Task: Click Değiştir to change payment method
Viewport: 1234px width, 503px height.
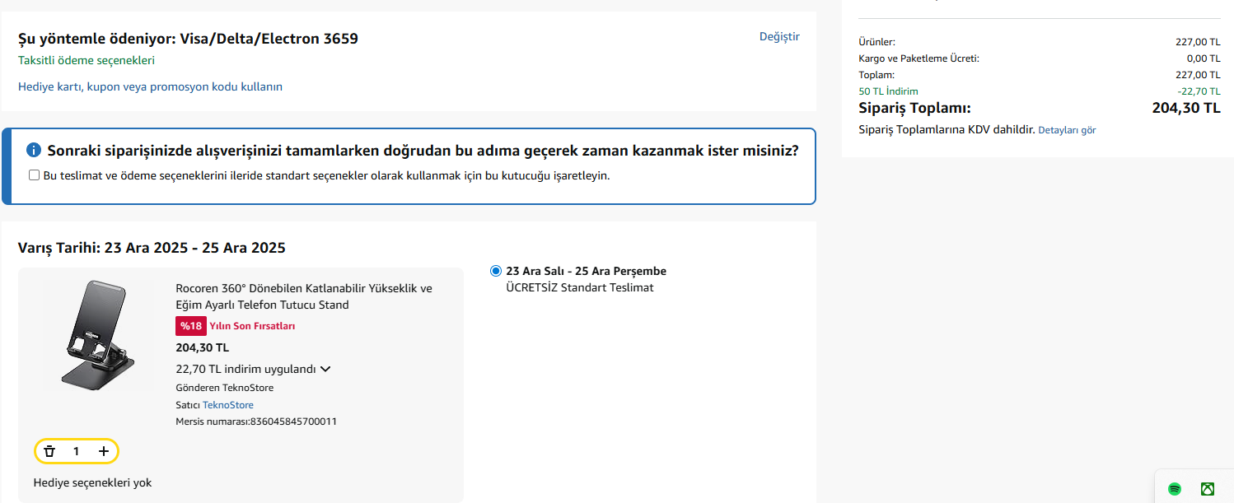Action: (778, 36)
